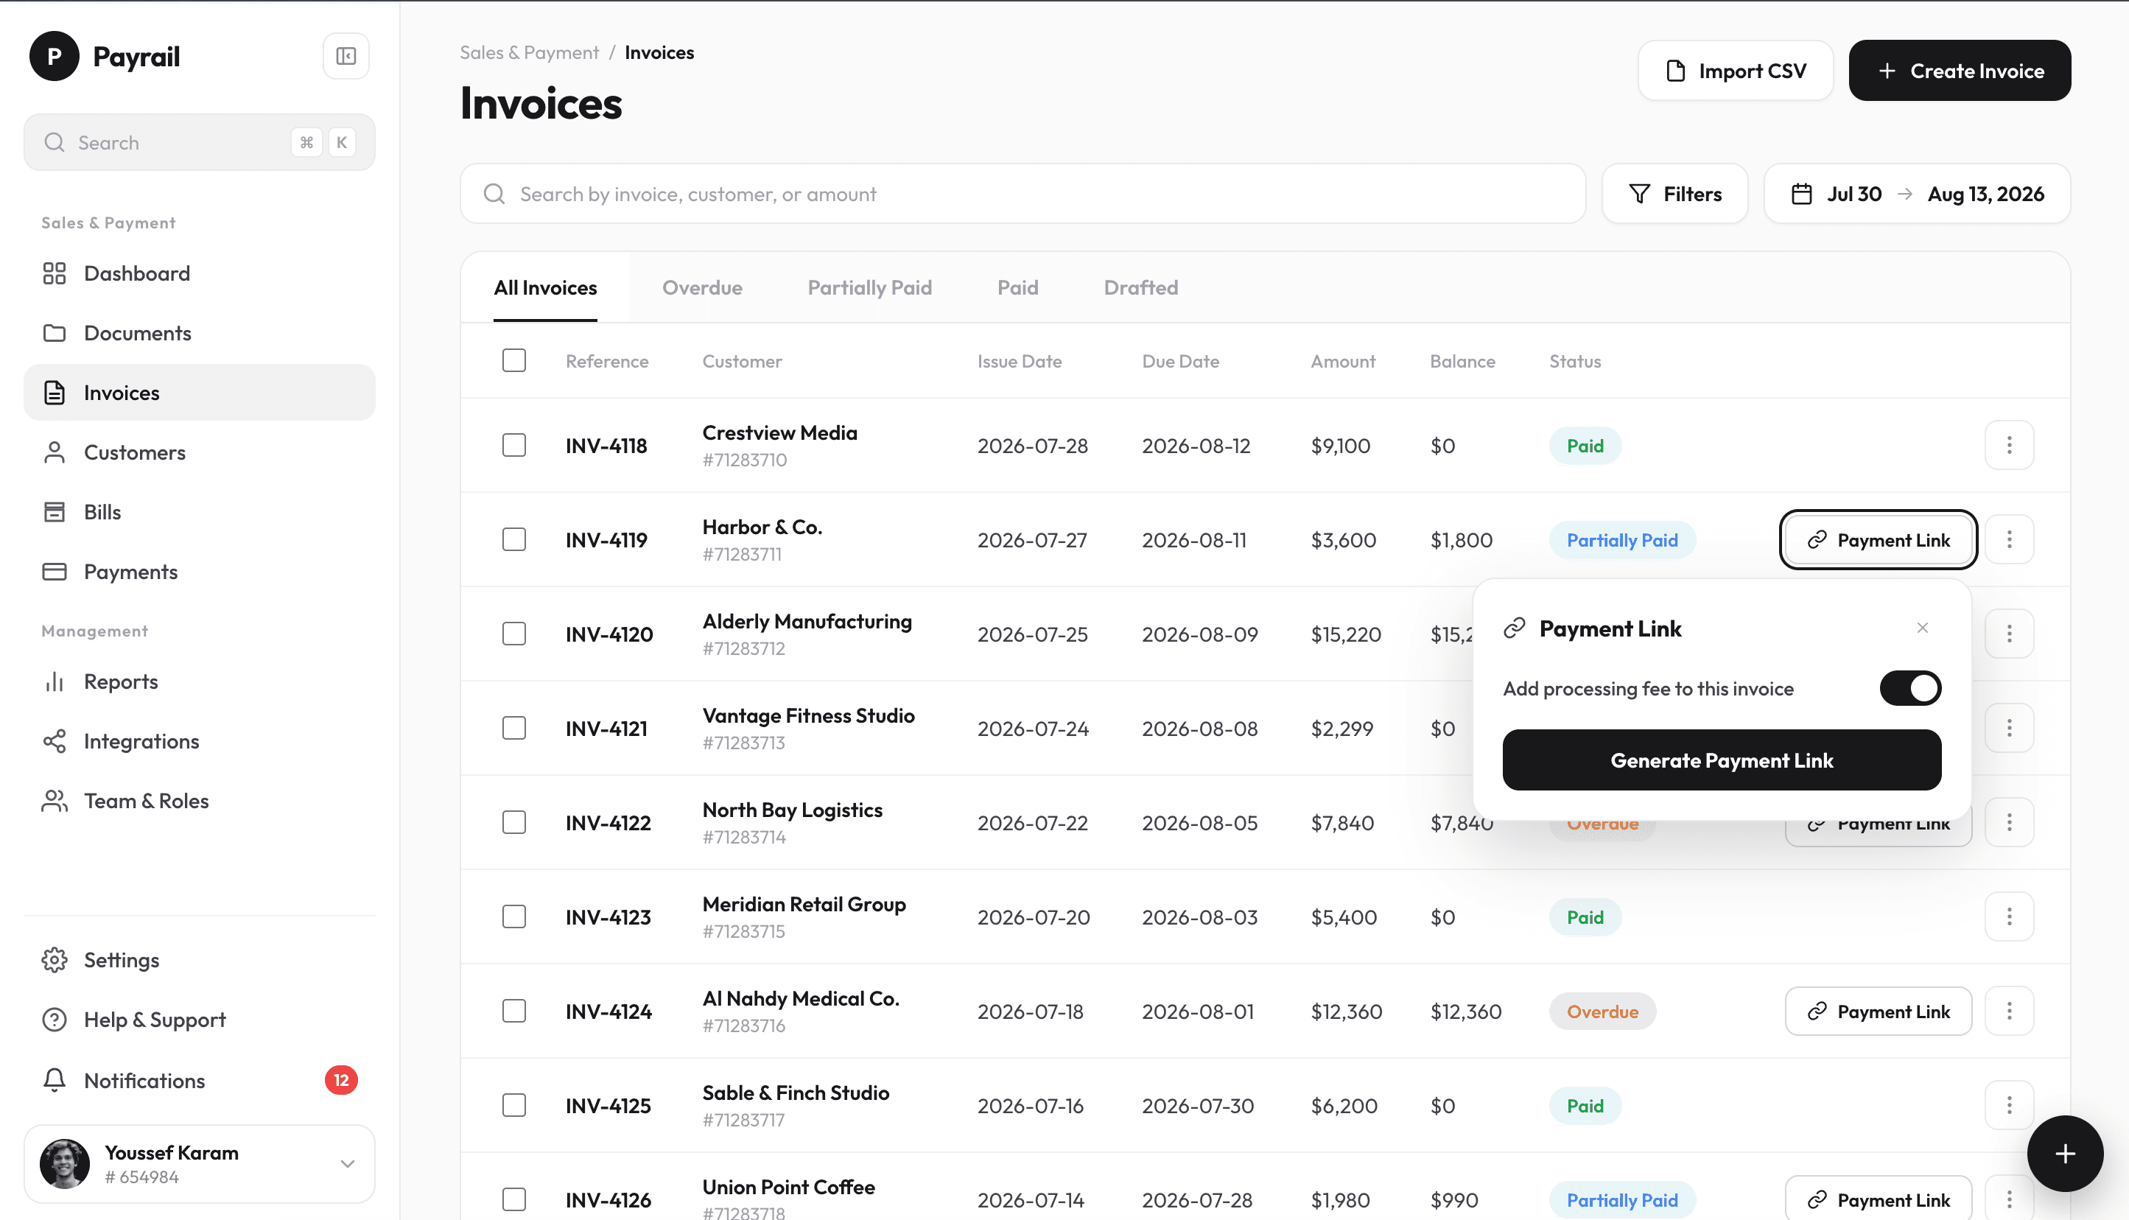Open row actions menu for INV-4118
The height and width of the screenshot is (1220, 2129).
2008,445
